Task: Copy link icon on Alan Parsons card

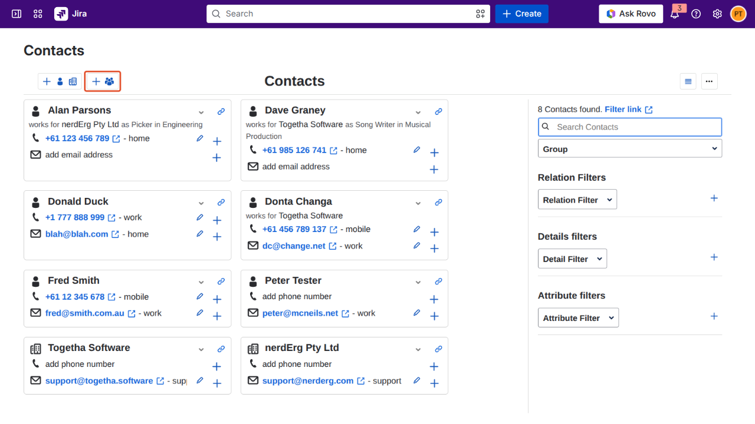Action: (221, 111)
